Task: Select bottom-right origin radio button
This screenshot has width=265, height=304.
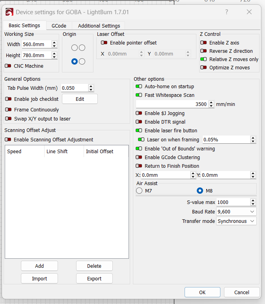Action: point(82,61)
